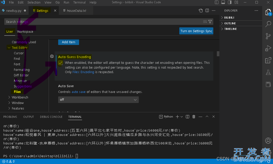Expand the Window settings group
This screenshot has height=164, width=273.
point(9,103)
